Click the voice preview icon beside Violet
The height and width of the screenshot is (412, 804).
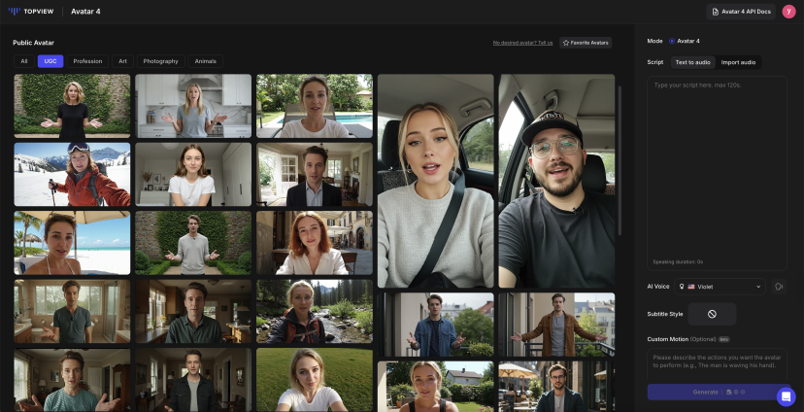click(779, 287)
